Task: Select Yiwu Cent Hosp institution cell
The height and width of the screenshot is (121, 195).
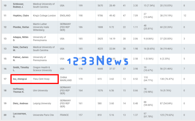Action: coord(41,79)
